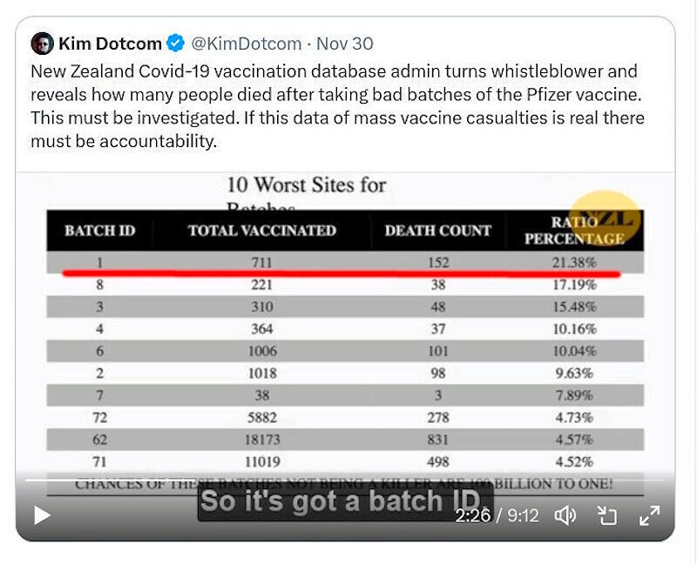697x564 pixels.
Task: Seek along the video progress bar
Action: [344, 480]
